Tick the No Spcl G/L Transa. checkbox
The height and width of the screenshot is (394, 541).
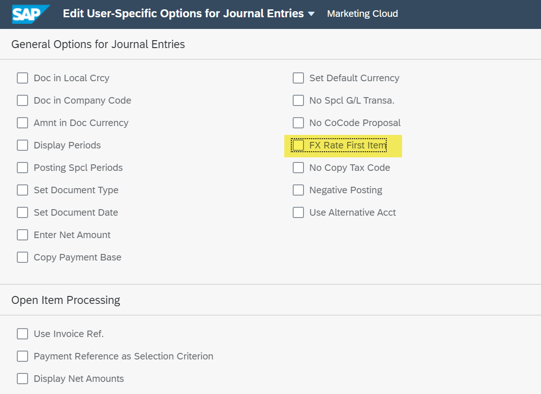[x=298, y=100]
